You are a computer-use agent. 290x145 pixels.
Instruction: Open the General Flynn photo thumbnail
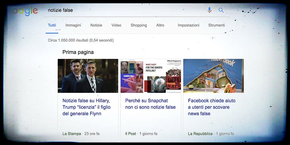coord(88,76)
